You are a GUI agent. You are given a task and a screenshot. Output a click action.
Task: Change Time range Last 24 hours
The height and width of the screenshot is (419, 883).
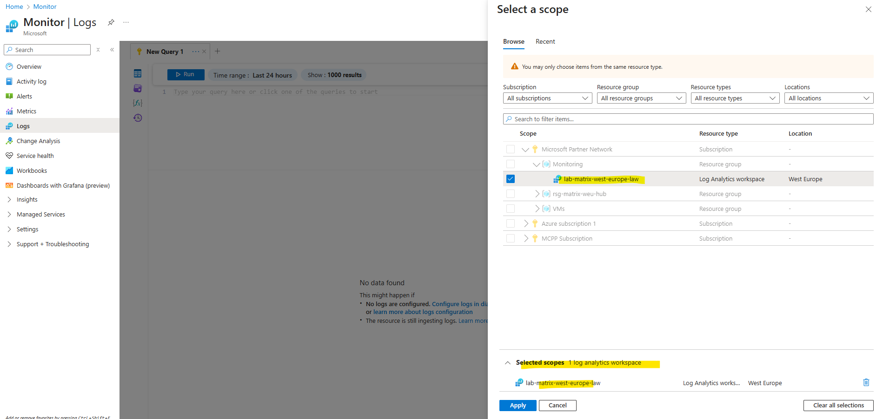tap(252, 75)
